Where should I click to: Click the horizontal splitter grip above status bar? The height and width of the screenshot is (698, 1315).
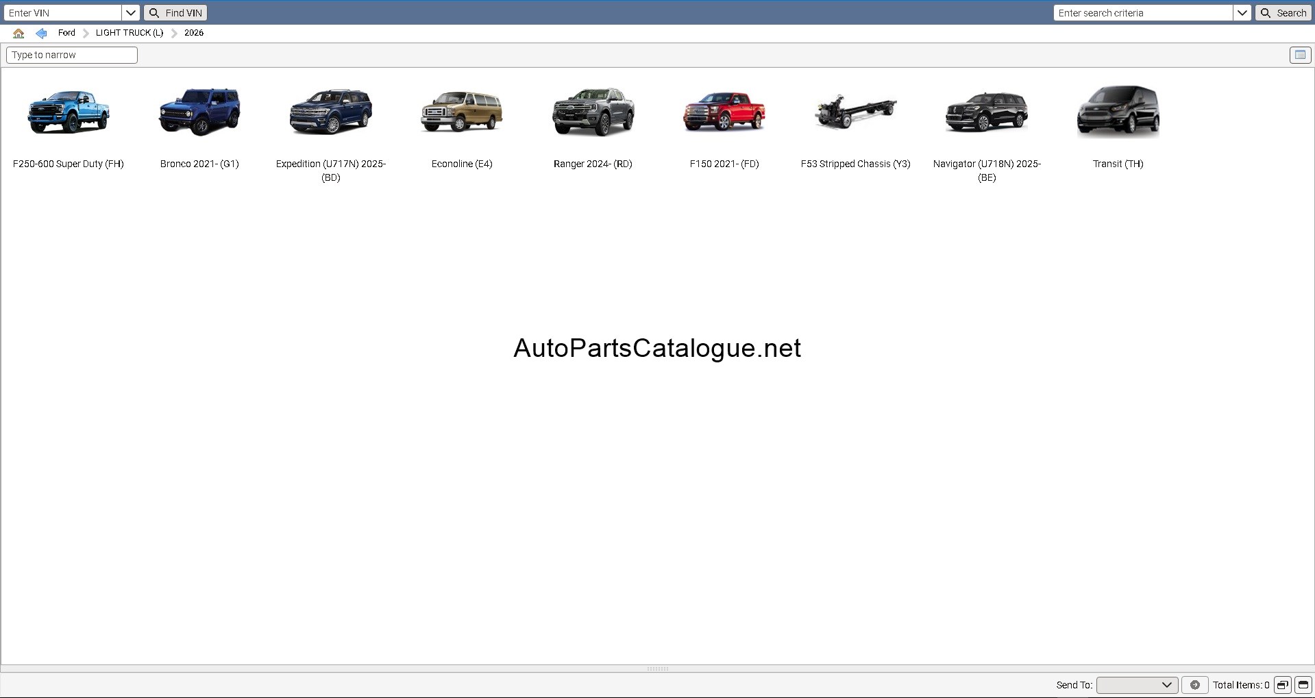[x=658, y=669]
